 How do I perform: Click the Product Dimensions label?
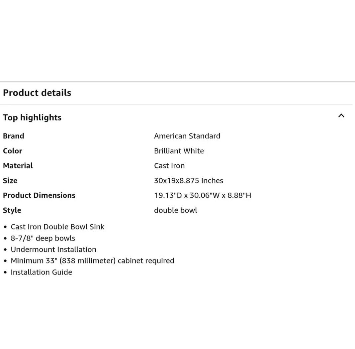(39, 195)
